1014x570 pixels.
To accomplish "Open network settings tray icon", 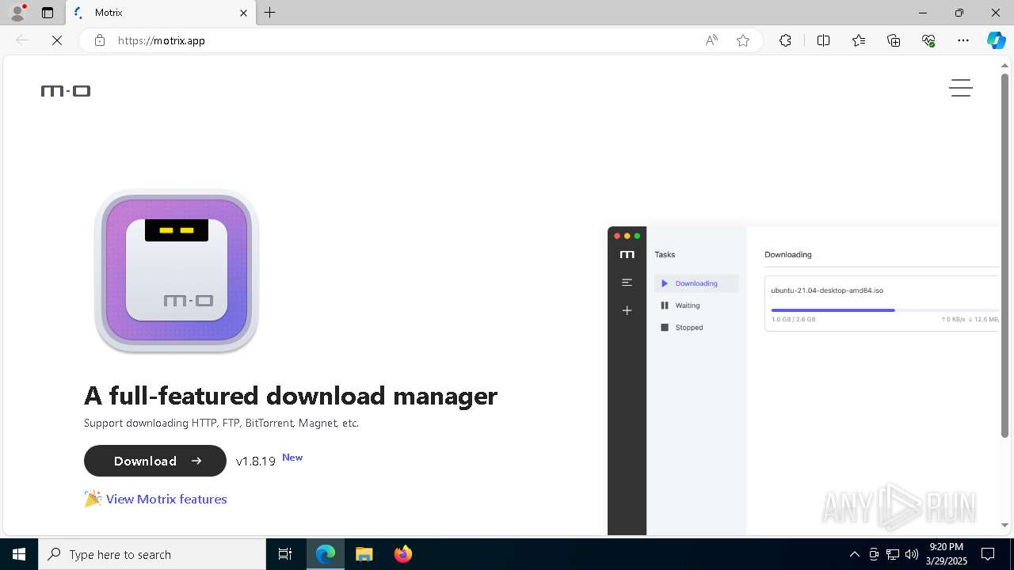I will tap(893, 554).
